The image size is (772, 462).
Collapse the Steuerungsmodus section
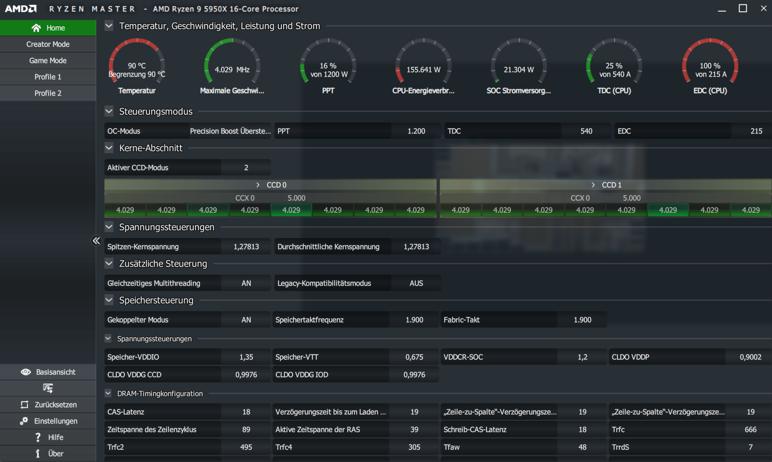[109, 111]
